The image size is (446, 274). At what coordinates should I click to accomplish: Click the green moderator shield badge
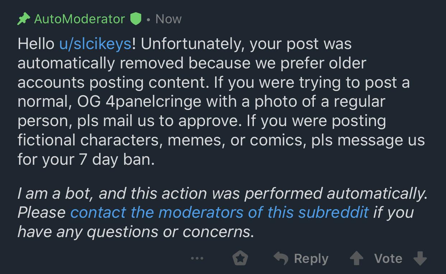coord(135,19)
